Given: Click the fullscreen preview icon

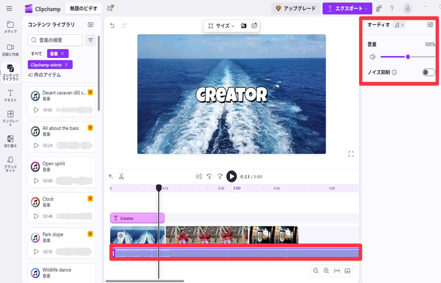Looking at the screenshot, I should point(351,153).
